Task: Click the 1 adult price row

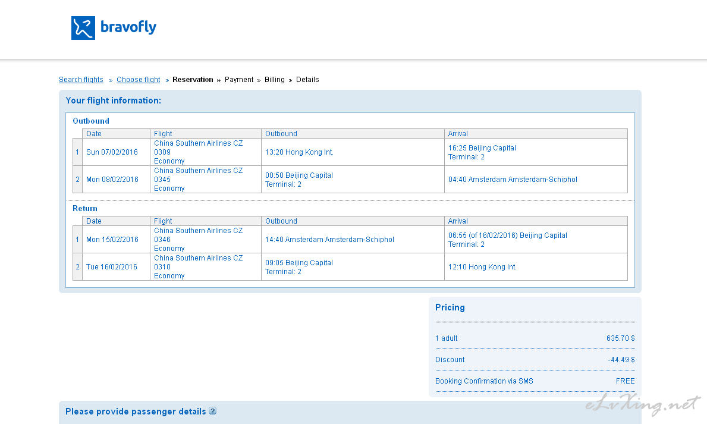Action: (535, 338)
